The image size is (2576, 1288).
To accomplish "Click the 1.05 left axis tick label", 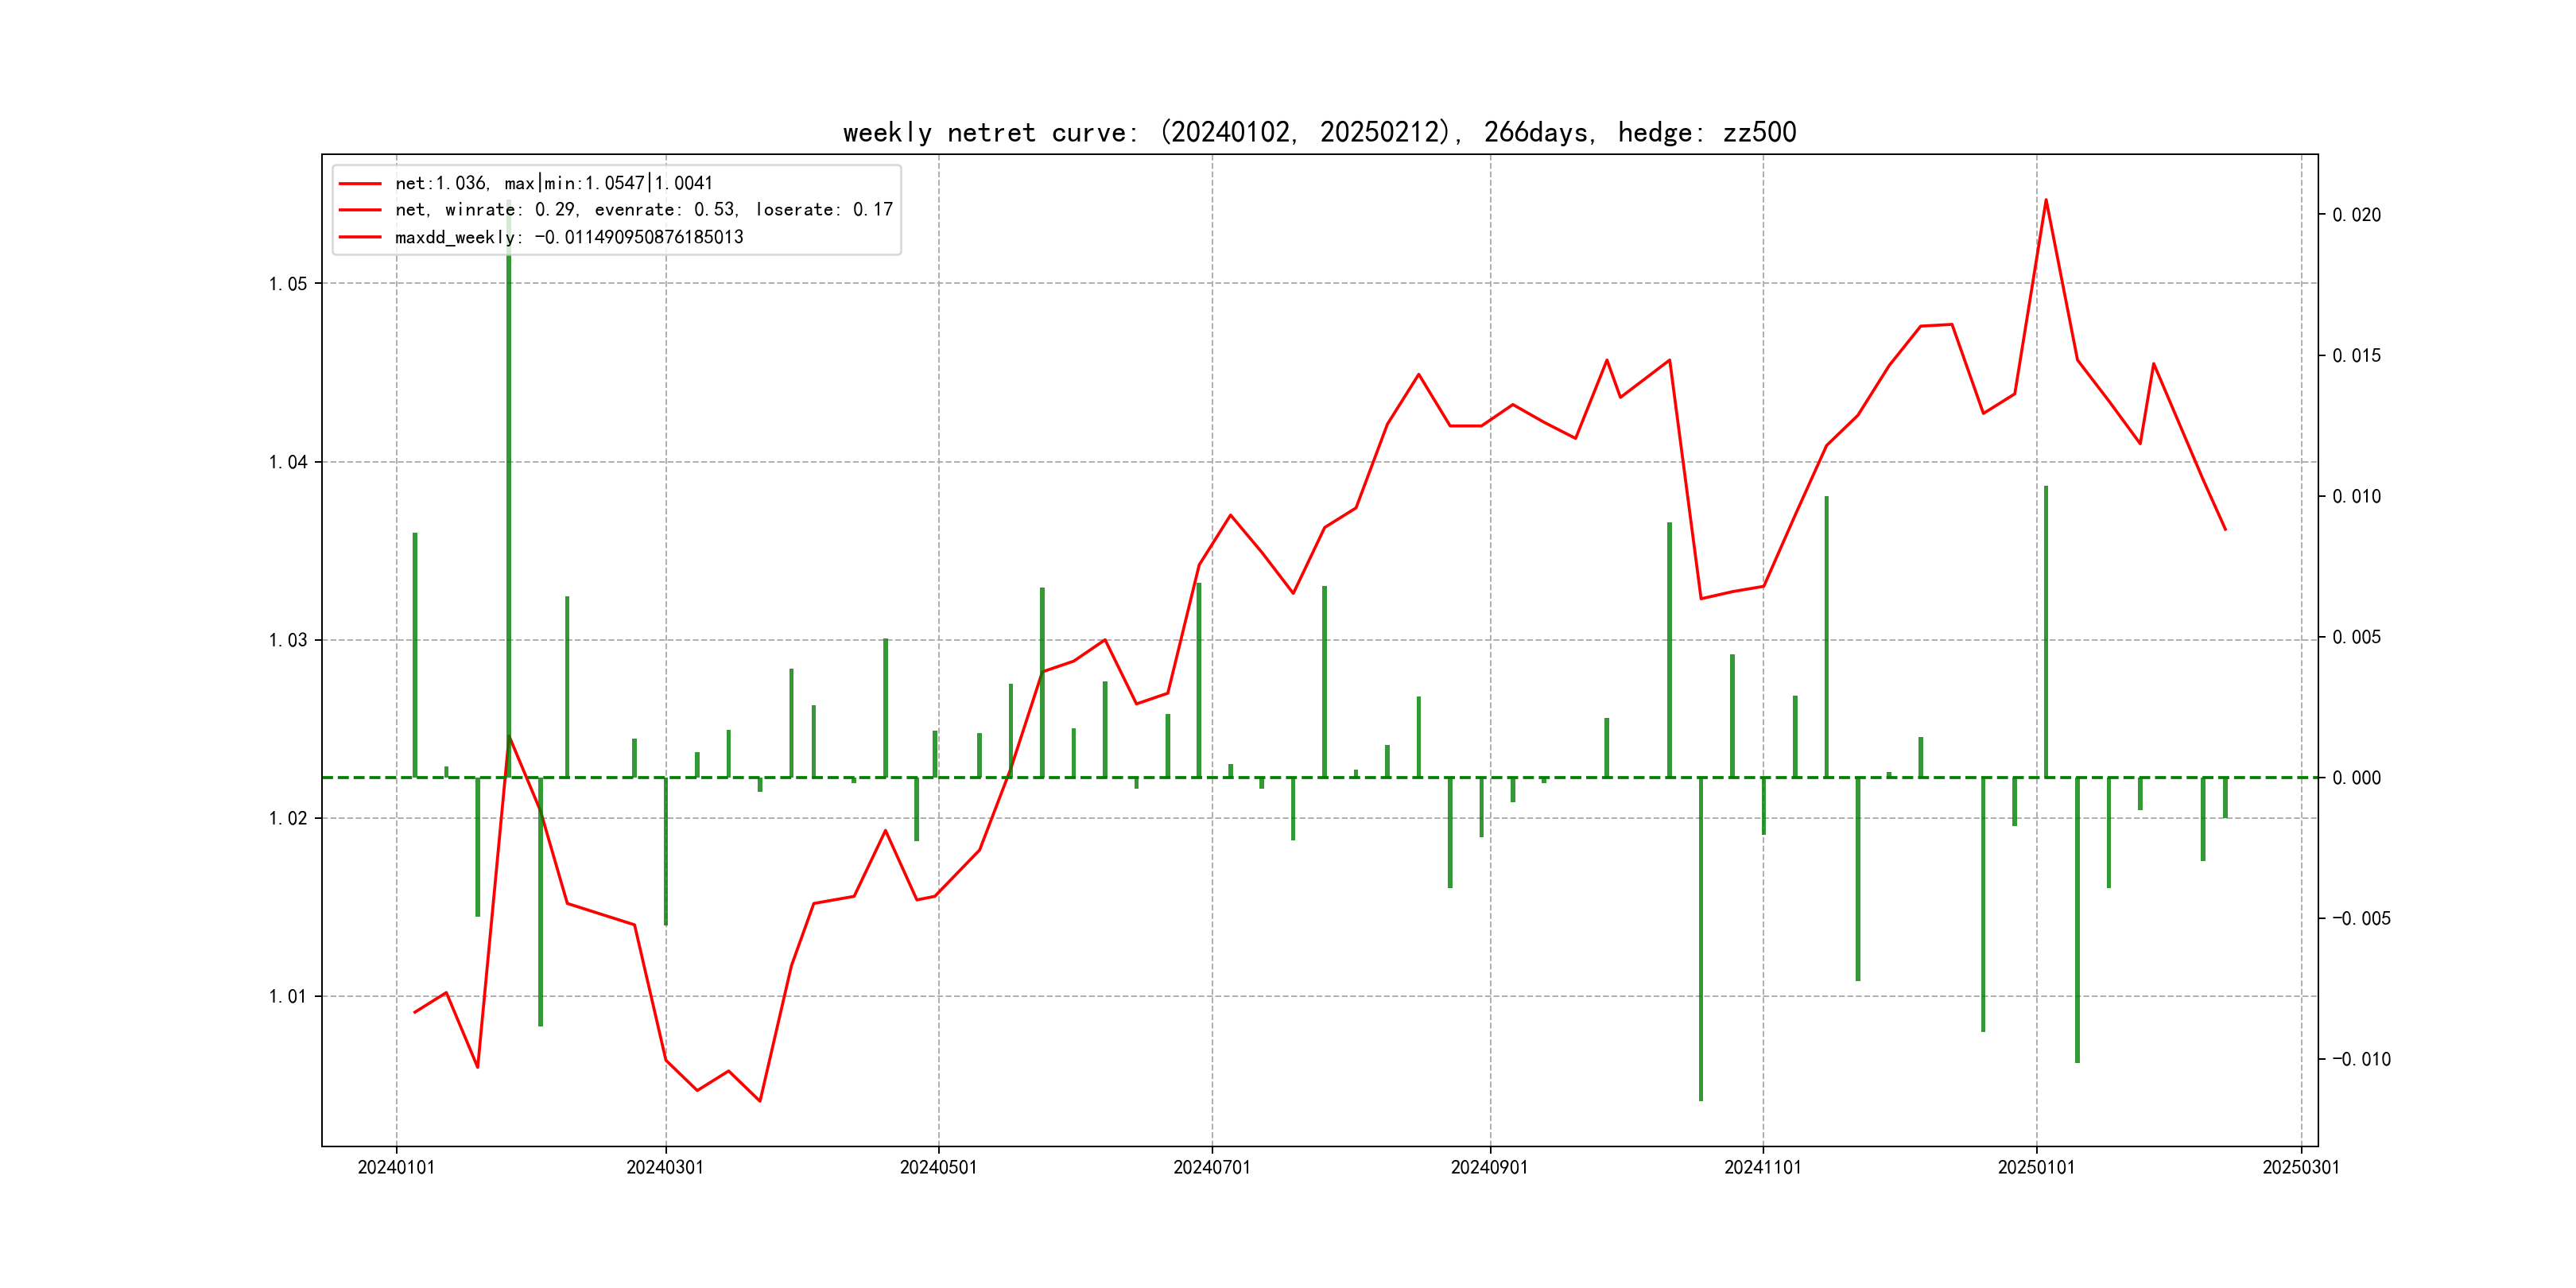I will click(288, 284).
